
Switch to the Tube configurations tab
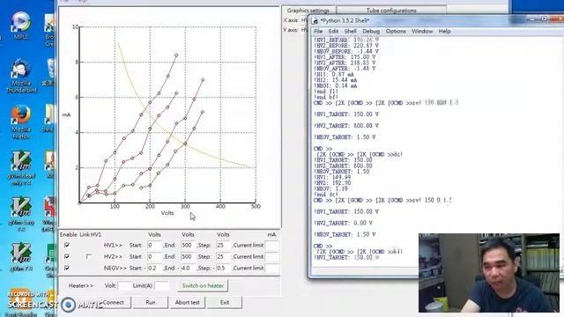pos(391,11)
